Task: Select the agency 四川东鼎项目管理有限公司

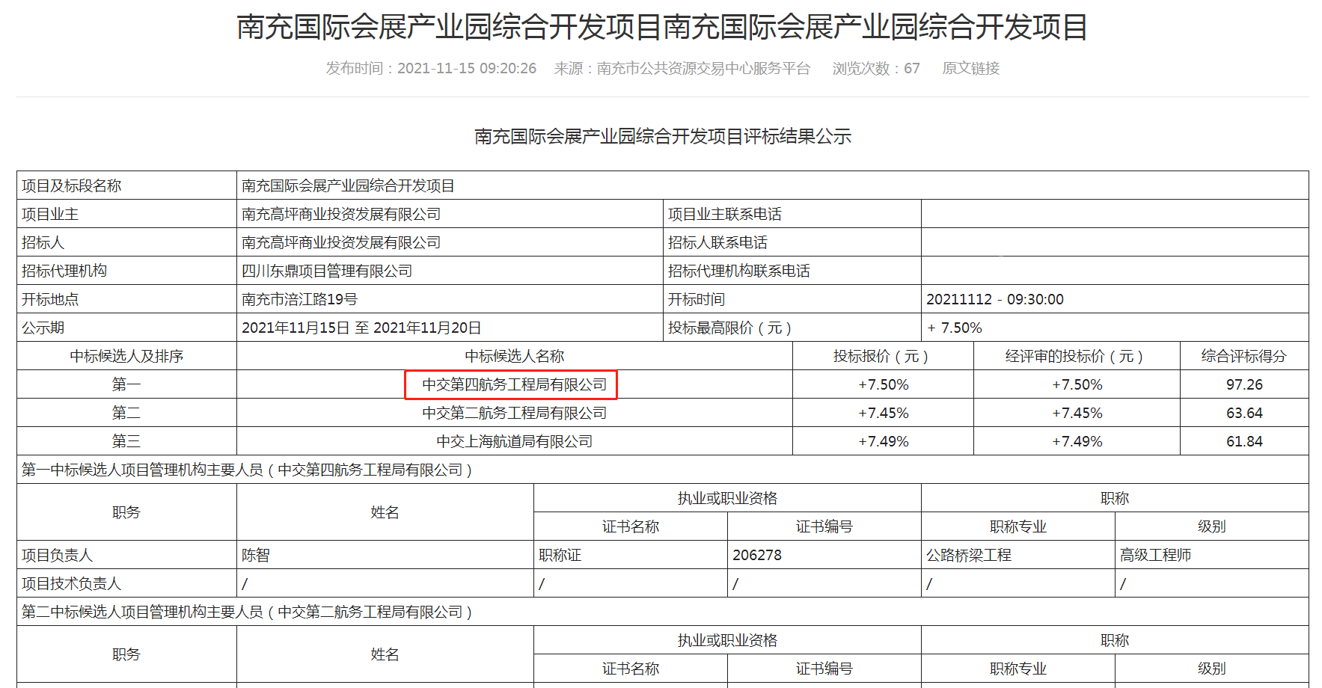Action: 327,271
